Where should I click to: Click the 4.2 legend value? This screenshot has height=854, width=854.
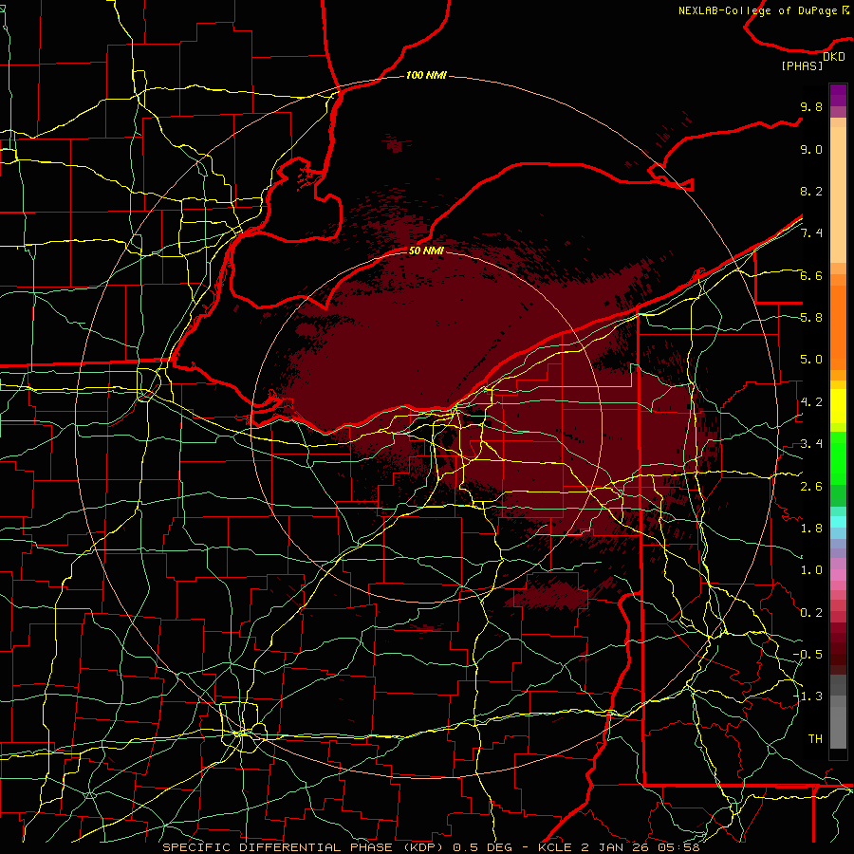[x=811, y=402]
